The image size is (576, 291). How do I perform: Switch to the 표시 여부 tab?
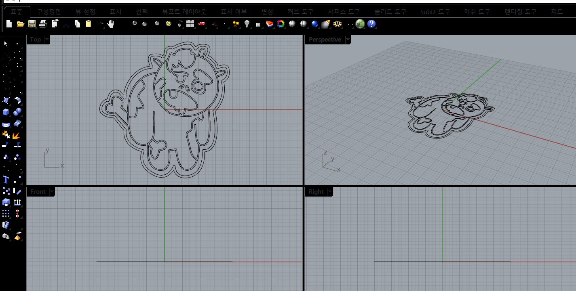234,12
